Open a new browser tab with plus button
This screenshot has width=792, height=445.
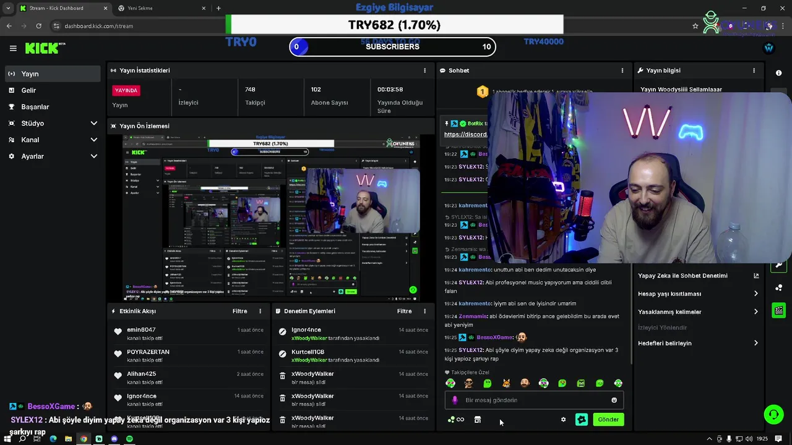(x=218, y=8)
